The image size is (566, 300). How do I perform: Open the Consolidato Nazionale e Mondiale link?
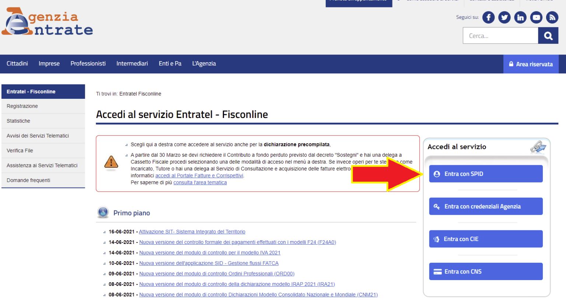click(x=258, y=295)
